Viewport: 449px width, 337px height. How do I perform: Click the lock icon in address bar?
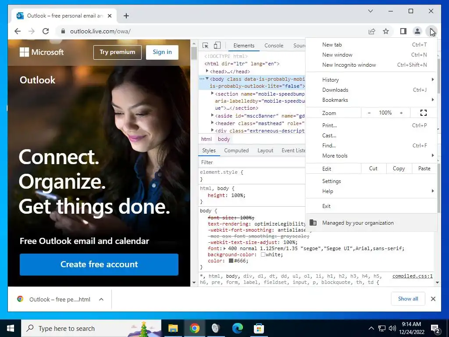(x=63, y=31)
